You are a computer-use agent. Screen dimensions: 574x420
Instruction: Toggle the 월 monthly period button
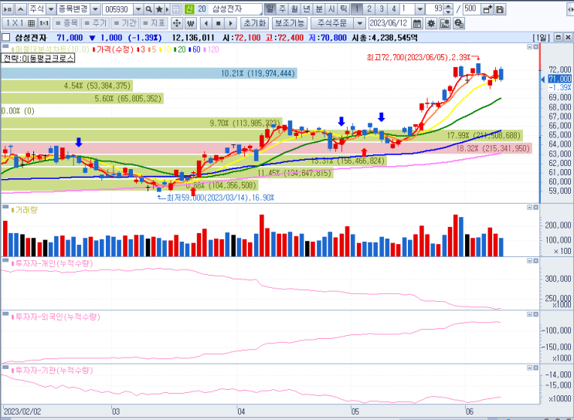(x=294, y=9)
